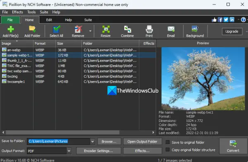Click the file icon of thumb_l_1_A row
The height and width of the screenshot is (162, 248).
point(4,60)
